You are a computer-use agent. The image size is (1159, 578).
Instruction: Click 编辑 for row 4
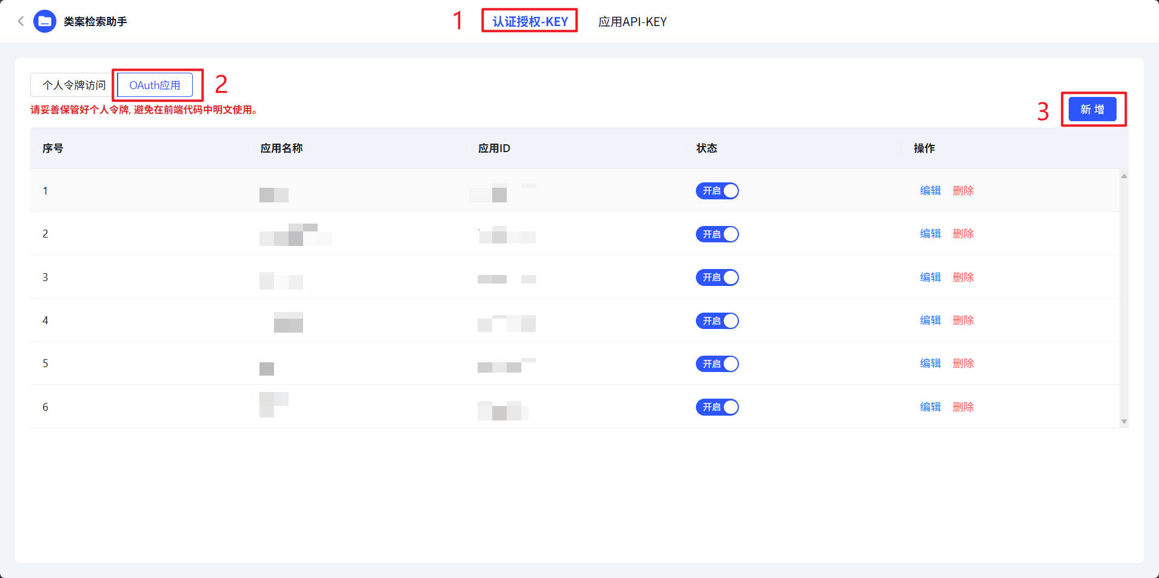(930, 320)
